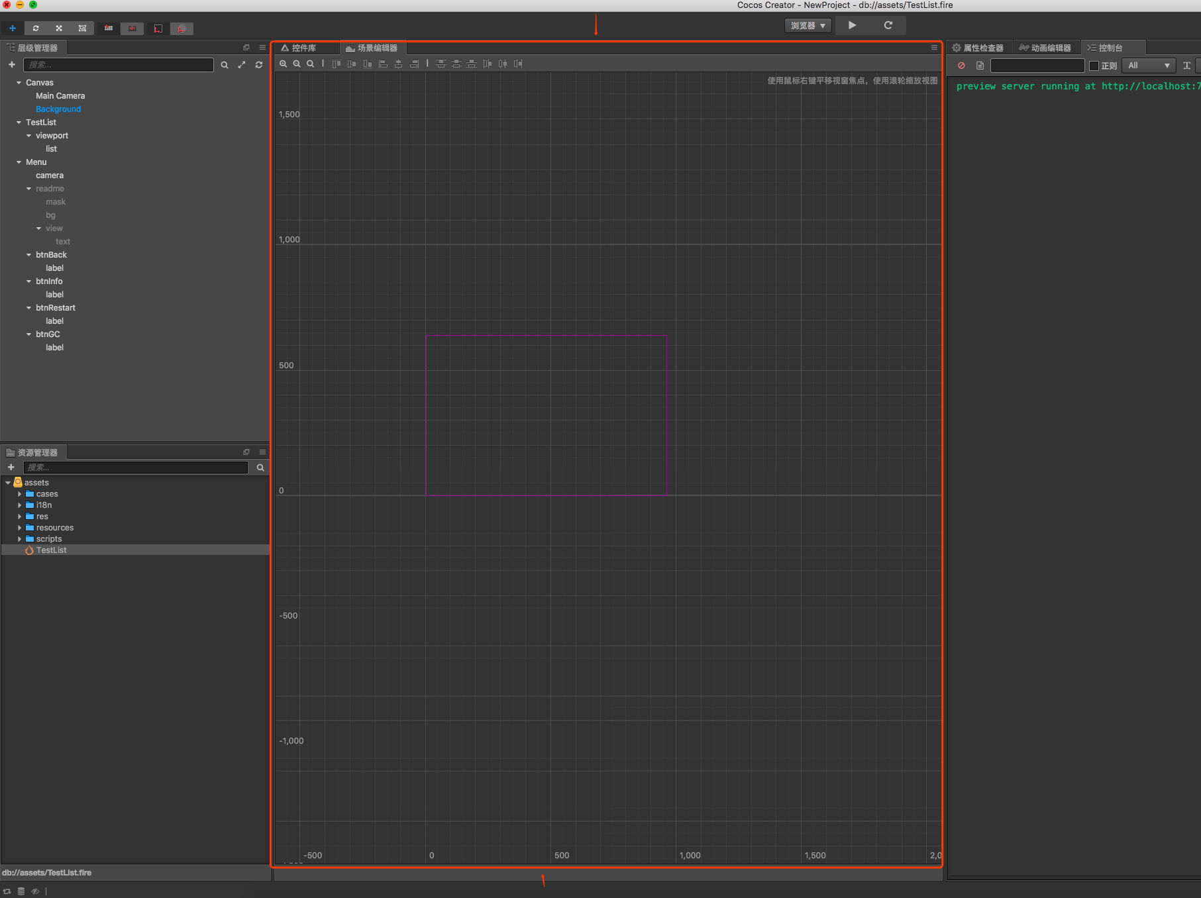Select the 层级管理器 tab

(x=32, y=48)
